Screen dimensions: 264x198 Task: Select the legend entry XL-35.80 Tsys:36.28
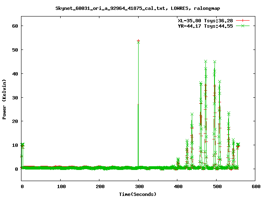tap(205, 21)
